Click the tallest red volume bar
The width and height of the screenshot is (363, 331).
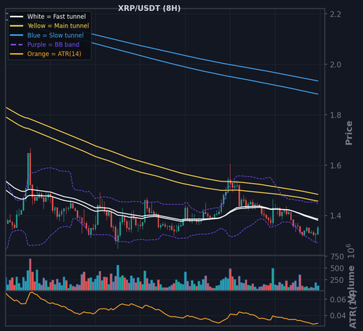[30, 274]
